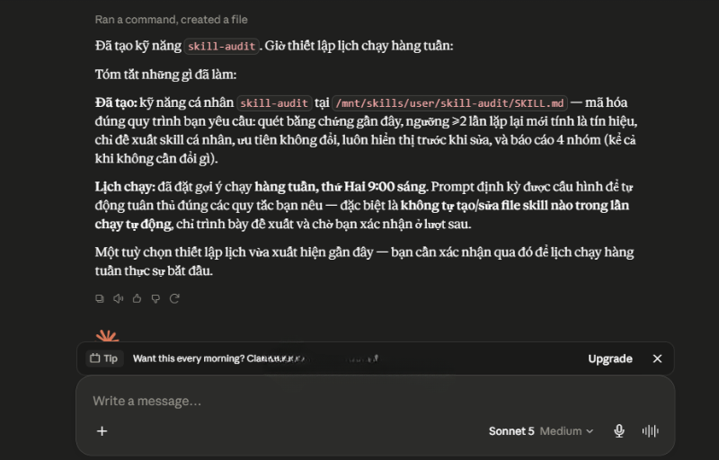
Task: Launch voice mode via the waveform icon
Action: tap(650, 431)
